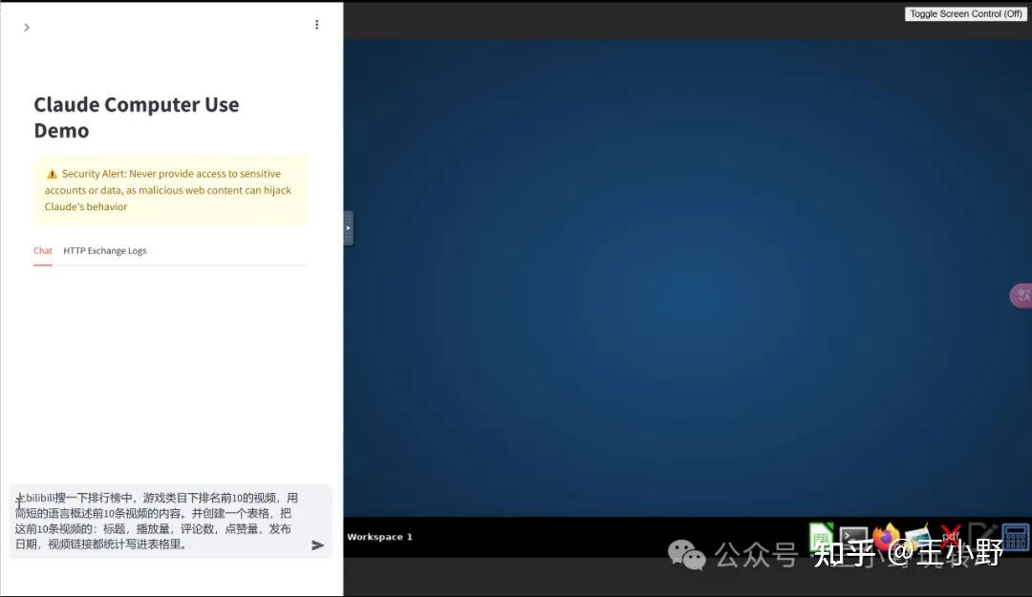Open the HTTP Exchange Logs tab
Screen dimensions: 1032x597
105,251
